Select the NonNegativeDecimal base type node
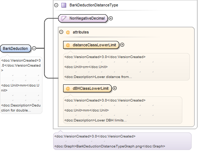The width and height of the screenshot is (198, 151). point(83,18)
